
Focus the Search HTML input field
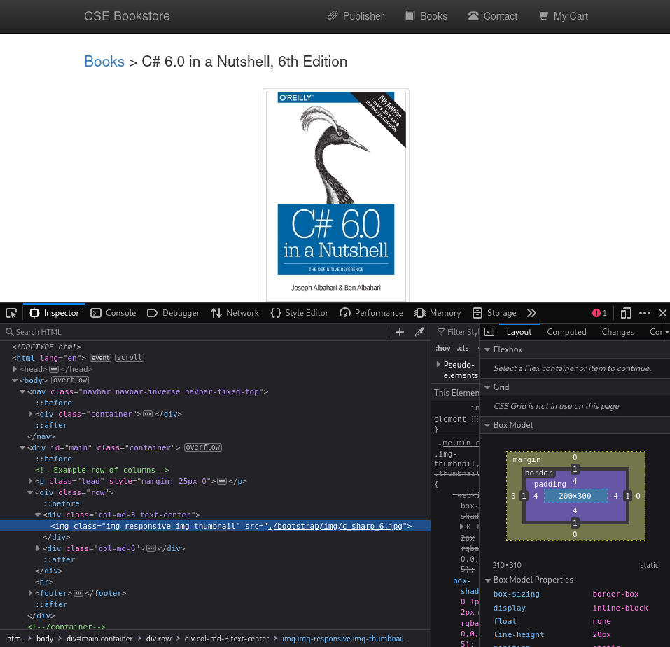[x=197, y=332]
